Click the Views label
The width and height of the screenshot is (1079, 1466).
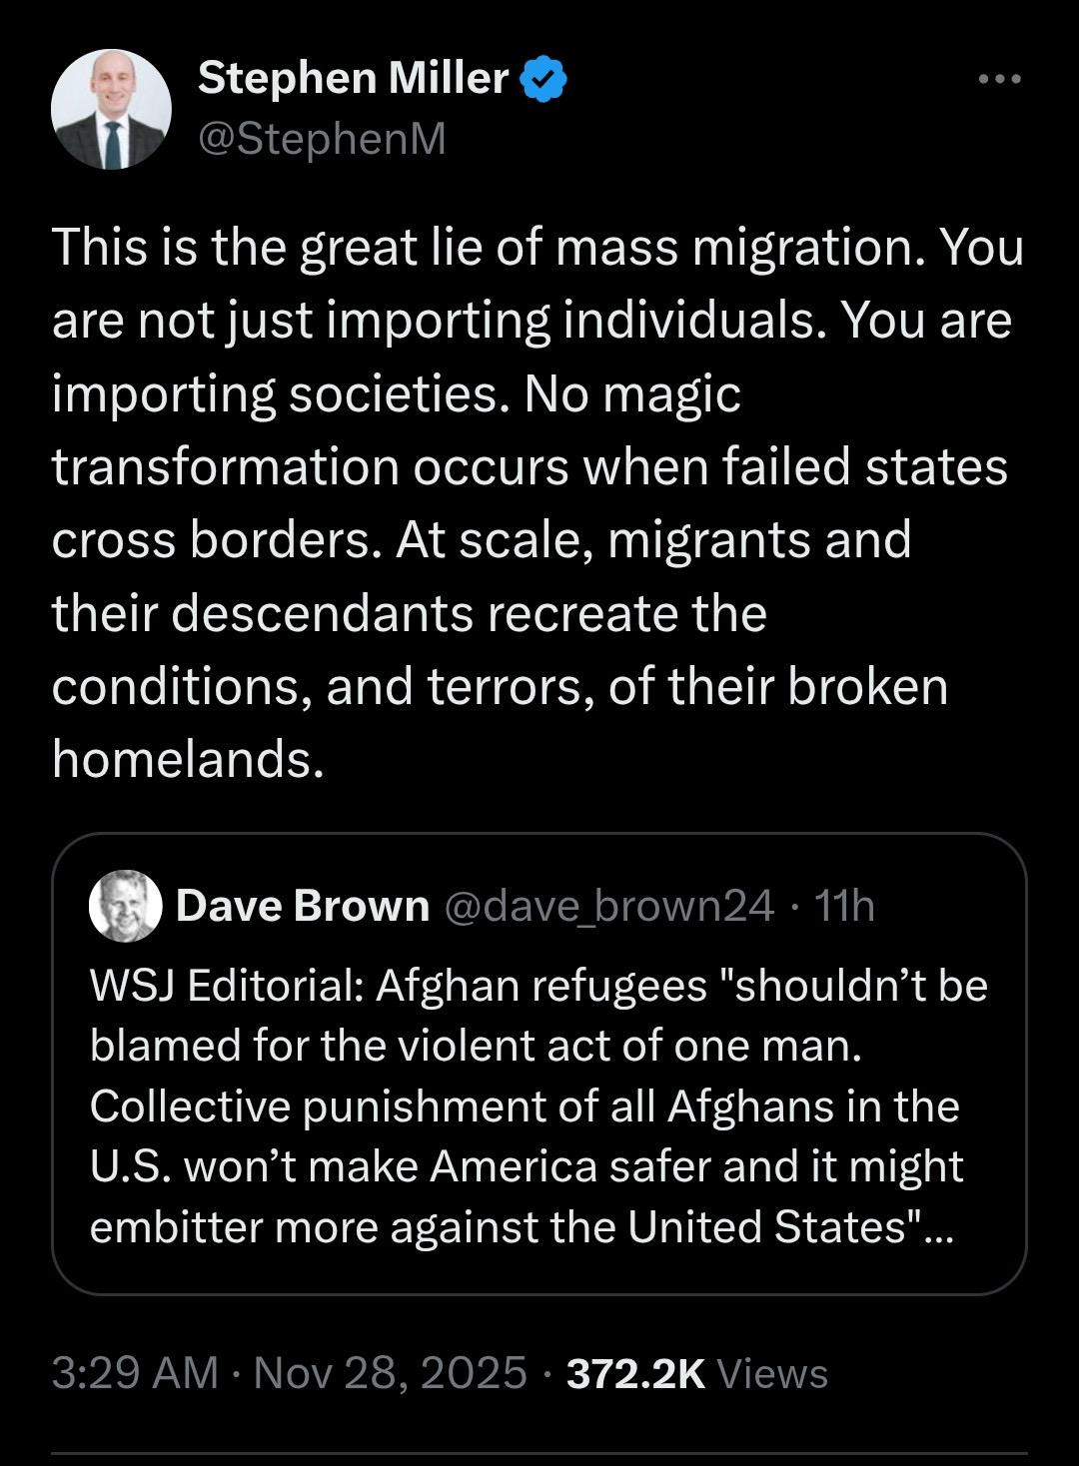coord(772,1373)
